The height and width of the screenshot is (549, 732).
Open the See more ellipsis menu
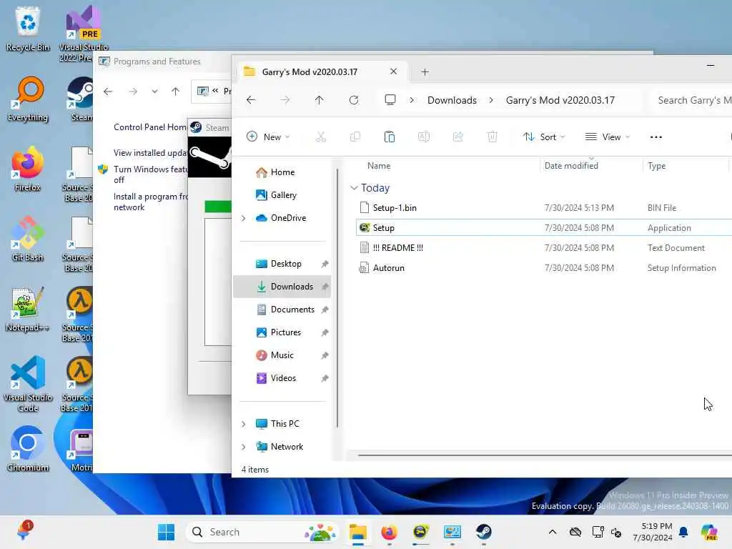point(656,137)
